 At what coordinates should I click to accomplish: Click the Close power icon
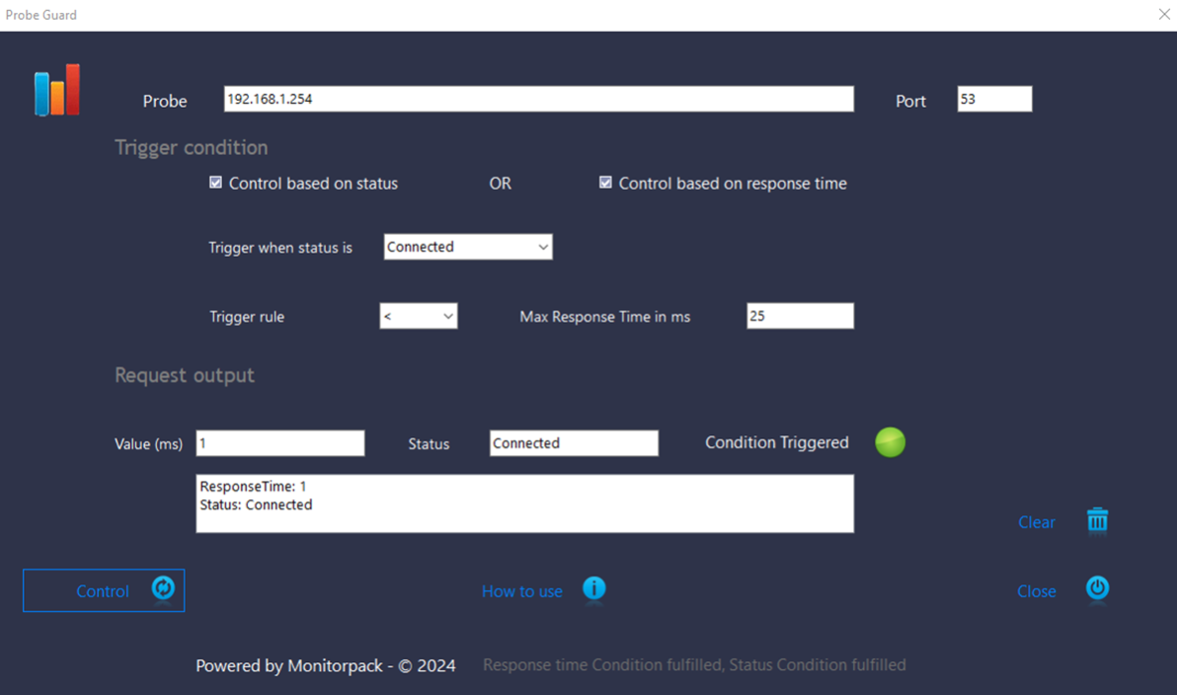(x=1097, y=588)
